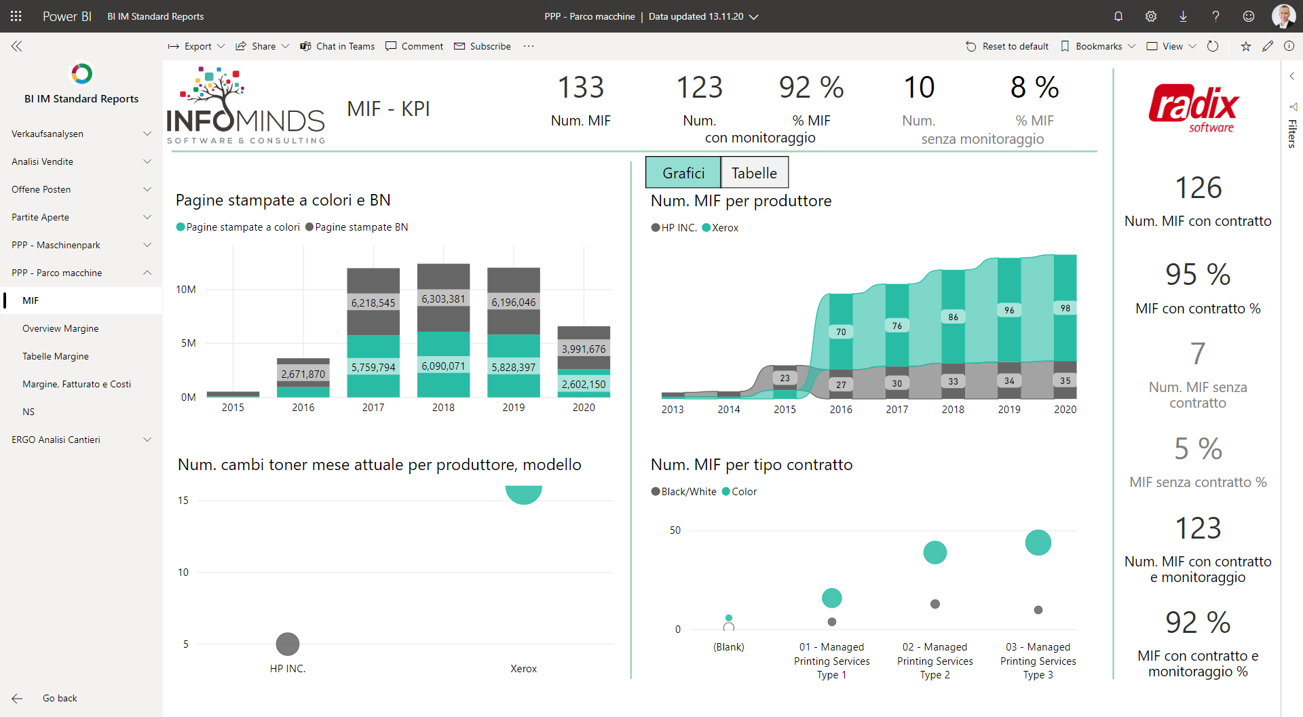
Task: Open user profile picture
Action: pyautogui.click(x=1283, y=16)
